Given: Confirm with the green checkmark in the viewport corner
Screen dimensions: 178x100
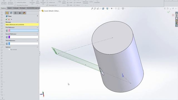Looking at the screenshot, I should [x=169, y=12].
